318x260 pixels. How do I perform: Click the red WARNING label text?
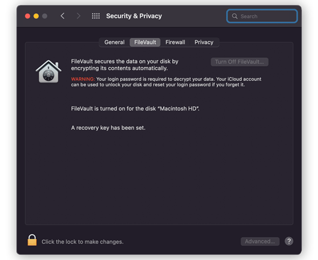click(x=83, y=79)
